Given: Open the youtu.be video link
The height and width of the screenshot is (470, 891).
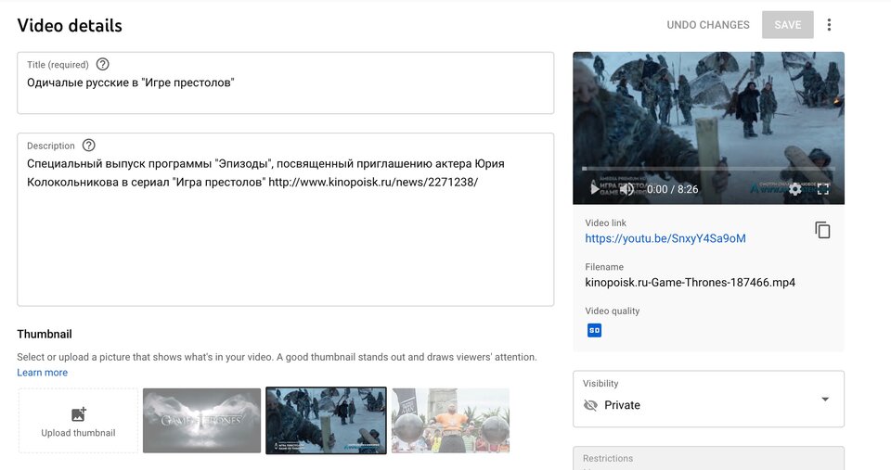Looking at the screenshot, I should point(665,238).
